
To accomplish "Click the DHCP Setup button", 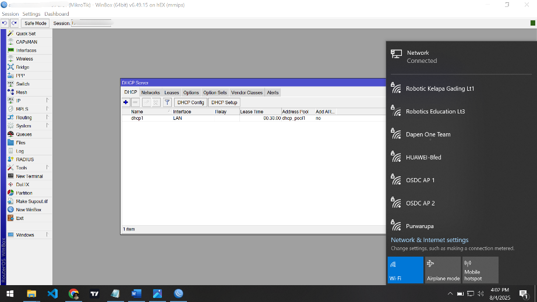I will 224,102.
